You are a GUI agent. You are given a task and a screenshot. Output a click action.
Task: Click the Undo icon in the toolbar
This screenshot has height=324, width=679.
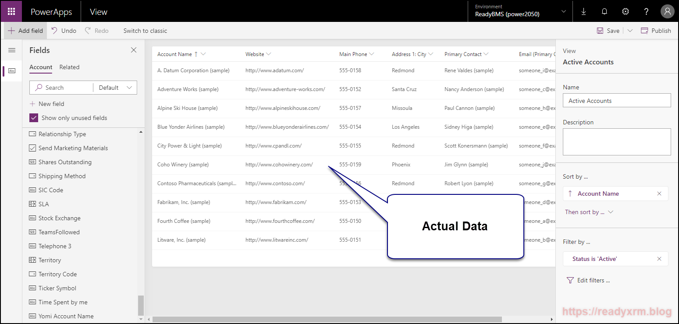click(x=55, y=30)
